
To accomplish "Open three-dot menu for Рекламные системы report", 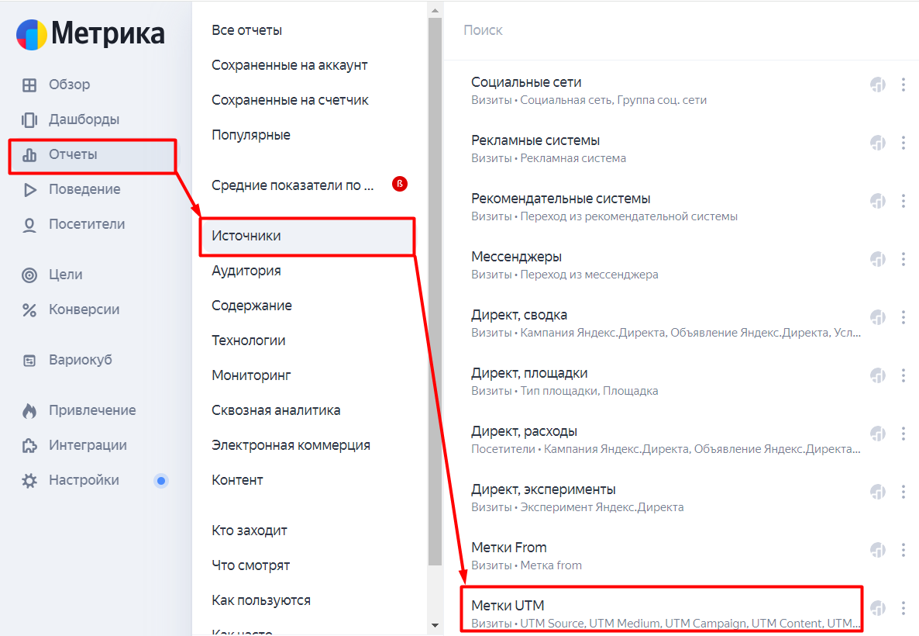I will point(904,143).
